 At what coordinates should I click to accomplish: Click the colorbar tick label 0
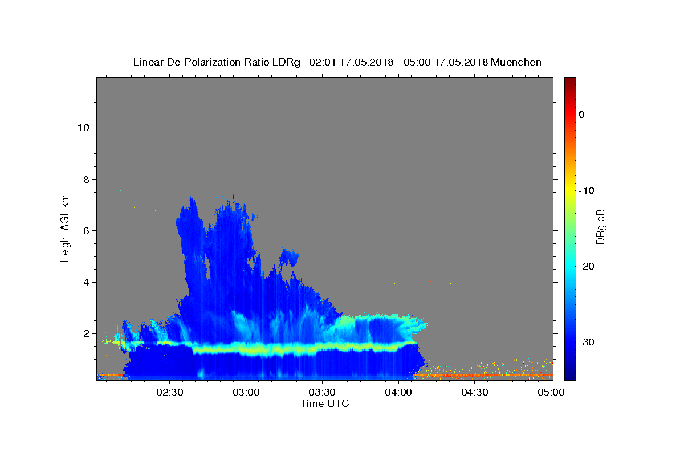point(581,115)
